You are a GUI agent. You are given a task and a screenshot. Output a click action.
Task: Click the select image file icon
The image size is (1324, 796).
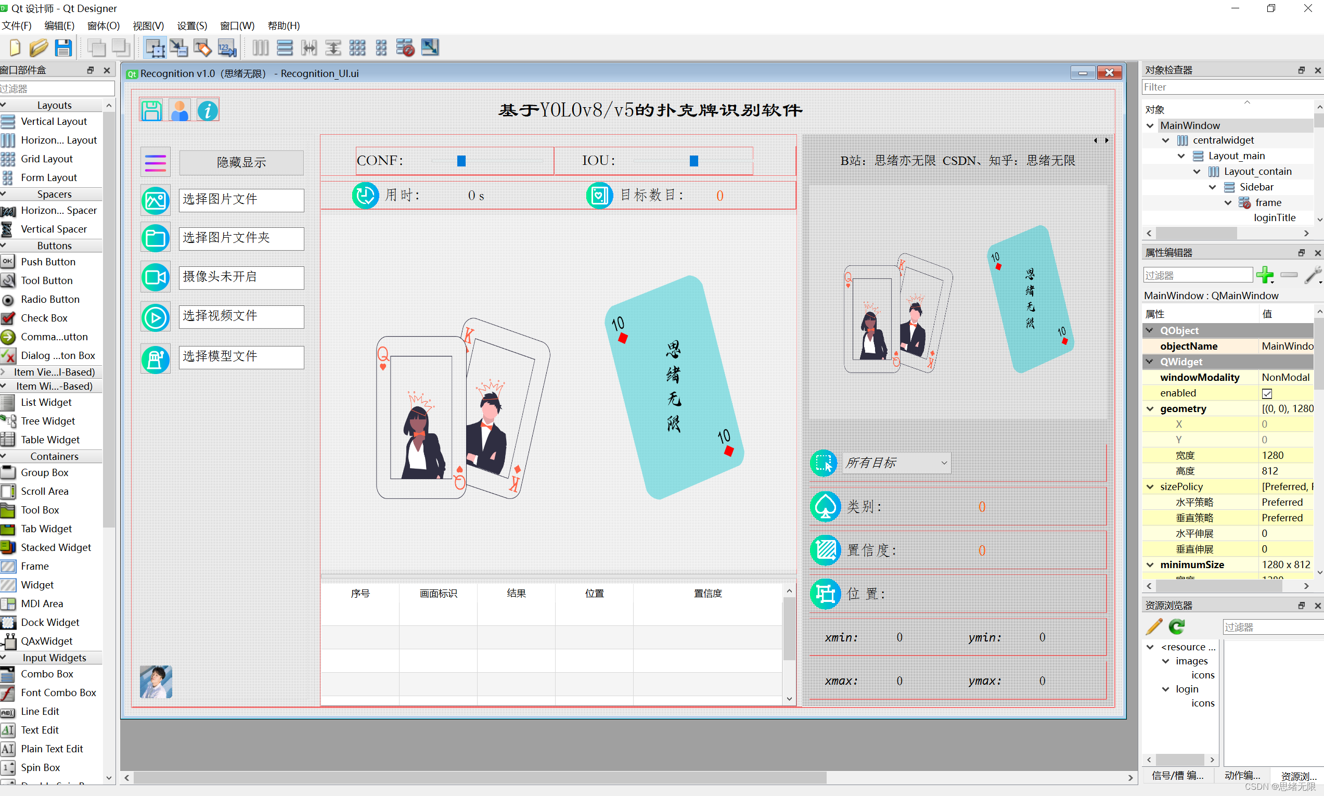(x=154, y=199)
